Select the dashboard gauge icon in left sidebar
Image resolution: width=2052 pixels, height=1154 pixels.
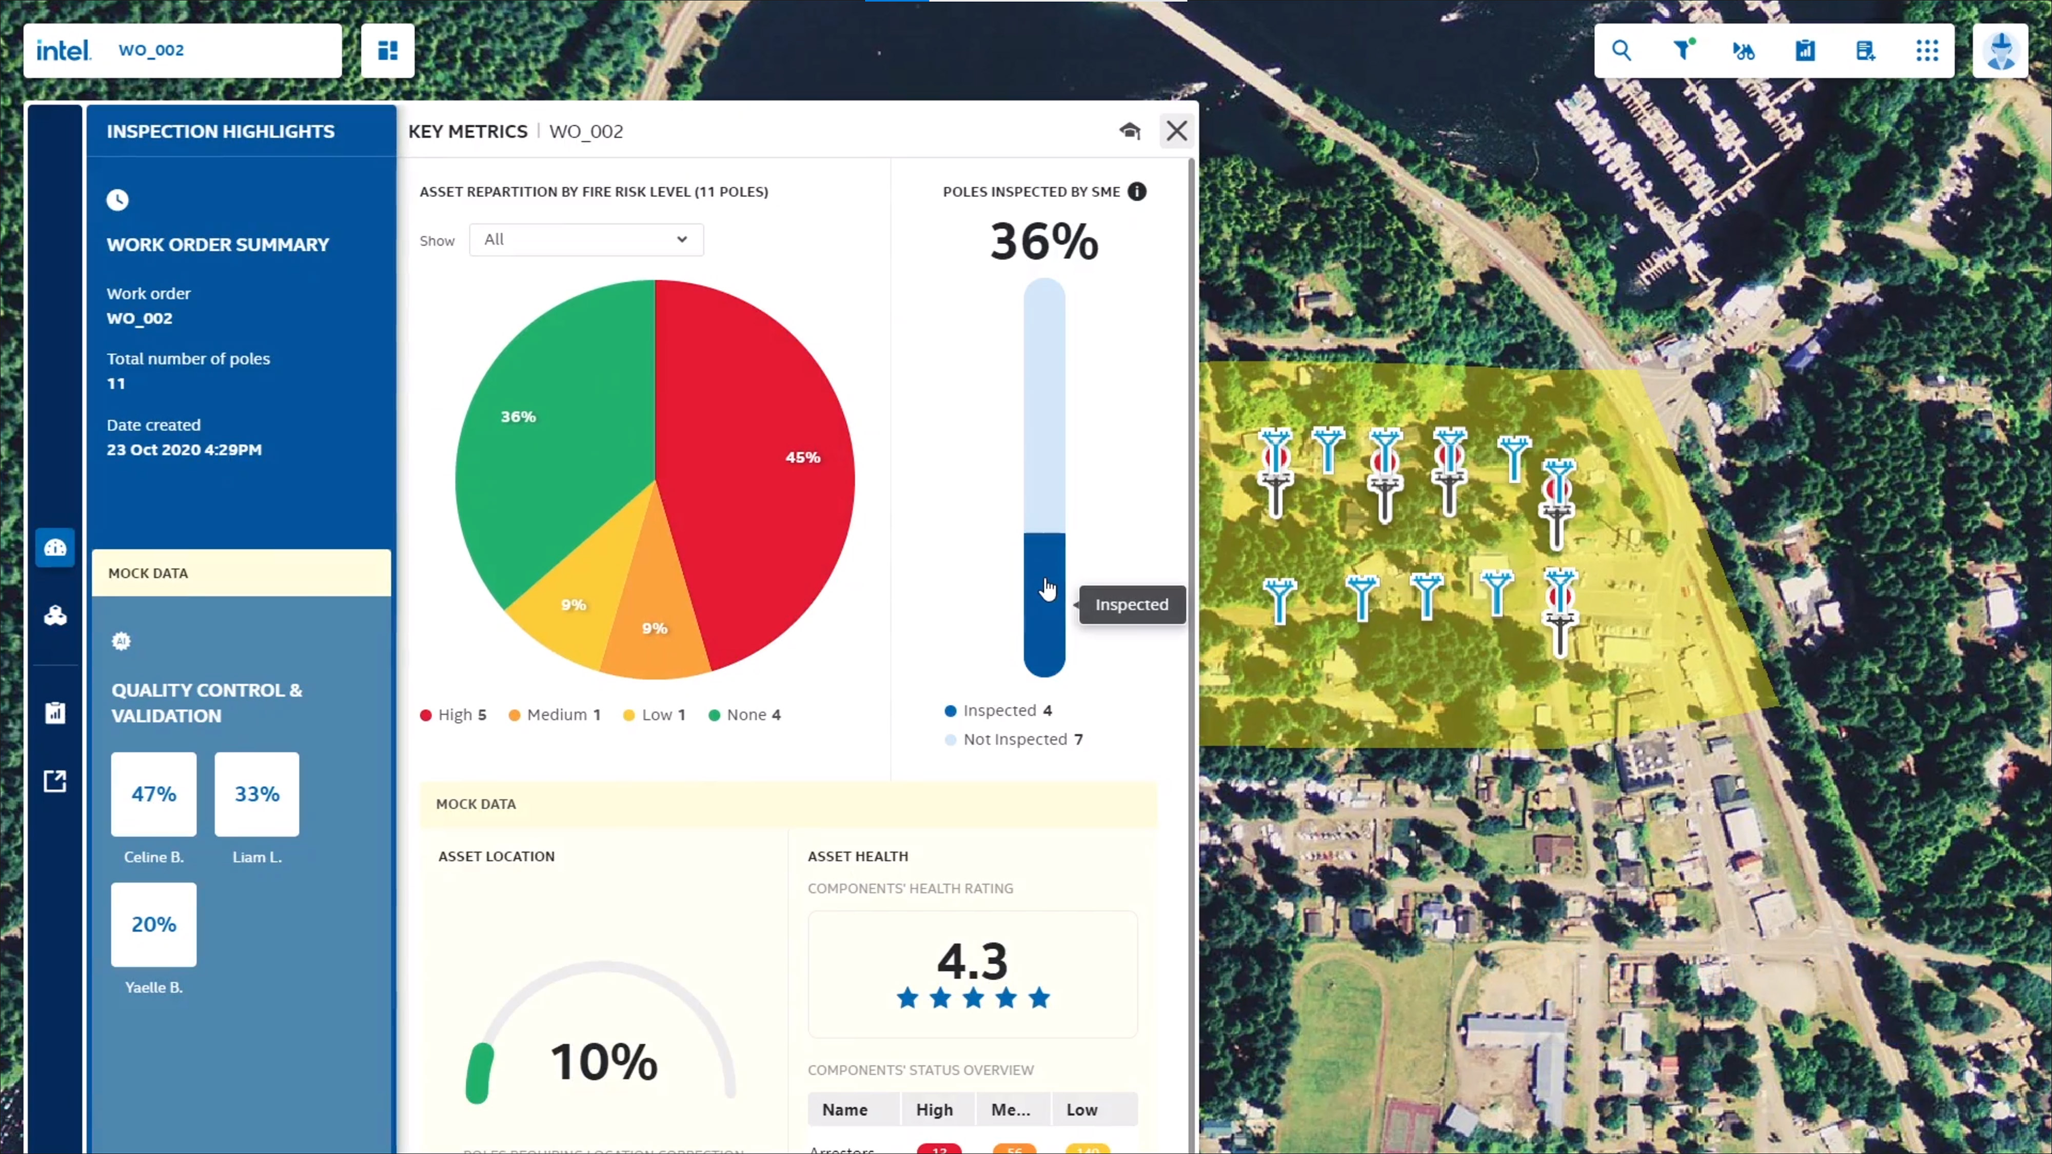pyautogui.click(x=55, y=548)
